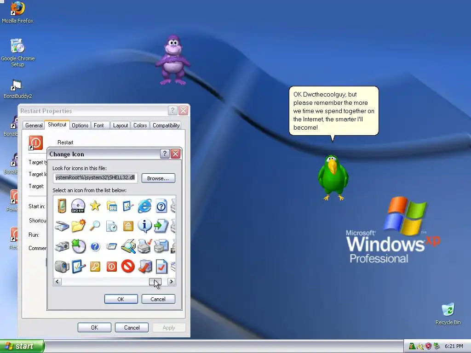
Task: Select the printer with blue document icon
Action: point(161,246)
